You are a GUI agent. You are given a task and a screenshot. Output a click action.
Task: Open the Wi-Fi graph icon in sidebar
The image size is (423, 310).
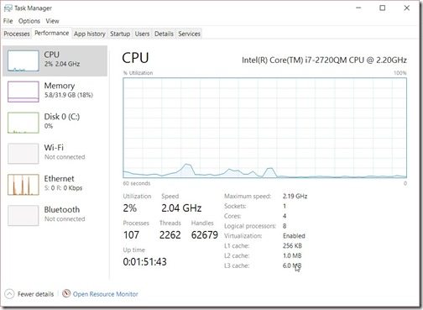point(23,154)
